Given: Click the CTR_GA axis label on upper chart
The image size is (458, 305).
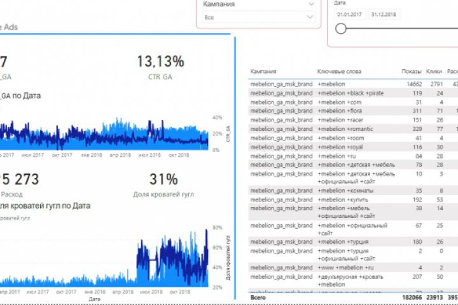Looking at the screenshot, I should 228,134.
